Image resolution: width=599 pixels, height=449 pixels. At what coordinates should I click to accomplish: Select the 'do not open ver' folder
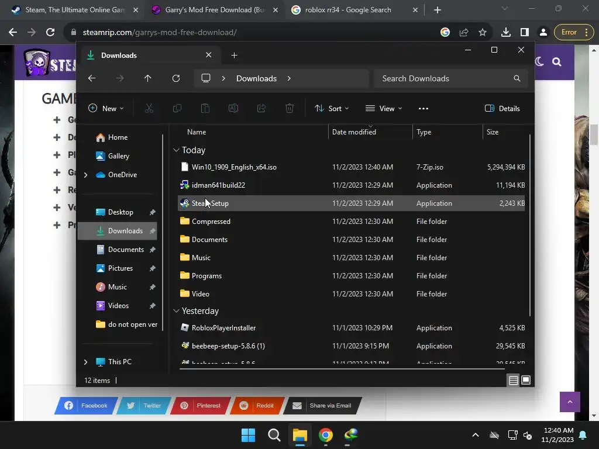126,324
